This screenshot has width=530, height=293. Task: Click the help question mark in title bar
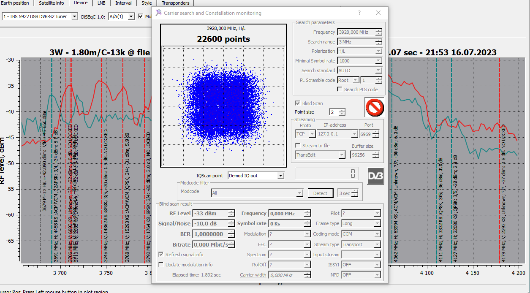359,13
